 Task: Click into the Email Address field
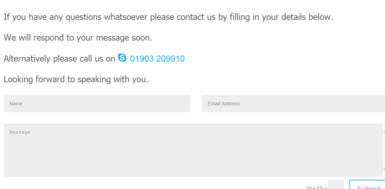coord(293,104)
